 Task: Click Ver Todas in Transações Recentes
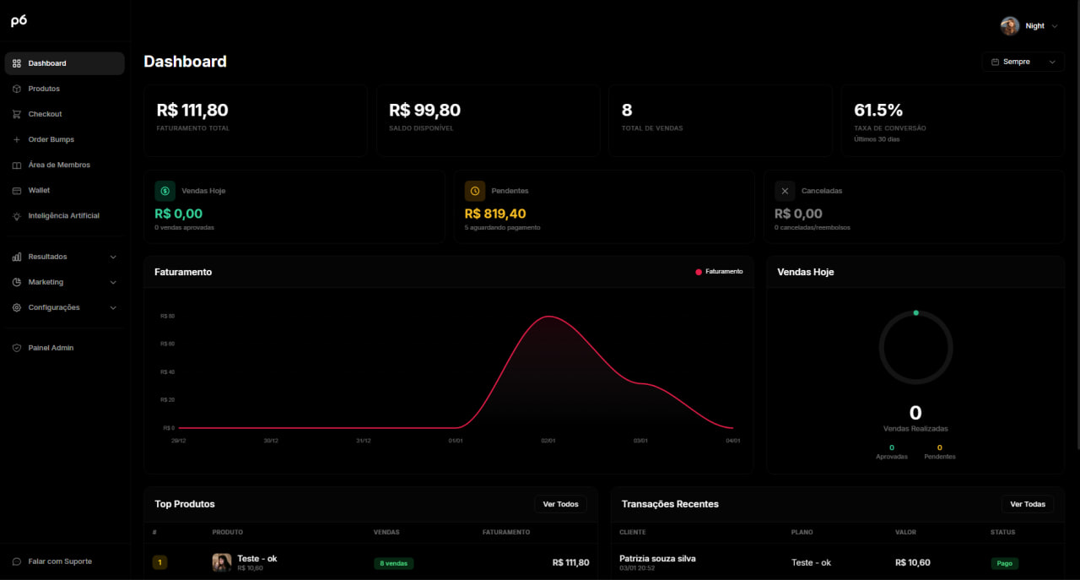click(x=1028, y=504)
